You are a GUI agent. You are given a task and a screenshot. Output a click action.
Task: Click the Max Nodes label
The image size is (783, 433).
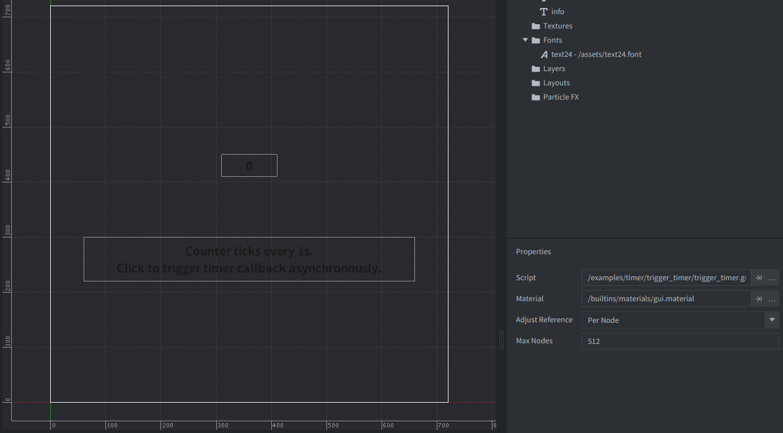pyautogui.click(x=534, y=341)
